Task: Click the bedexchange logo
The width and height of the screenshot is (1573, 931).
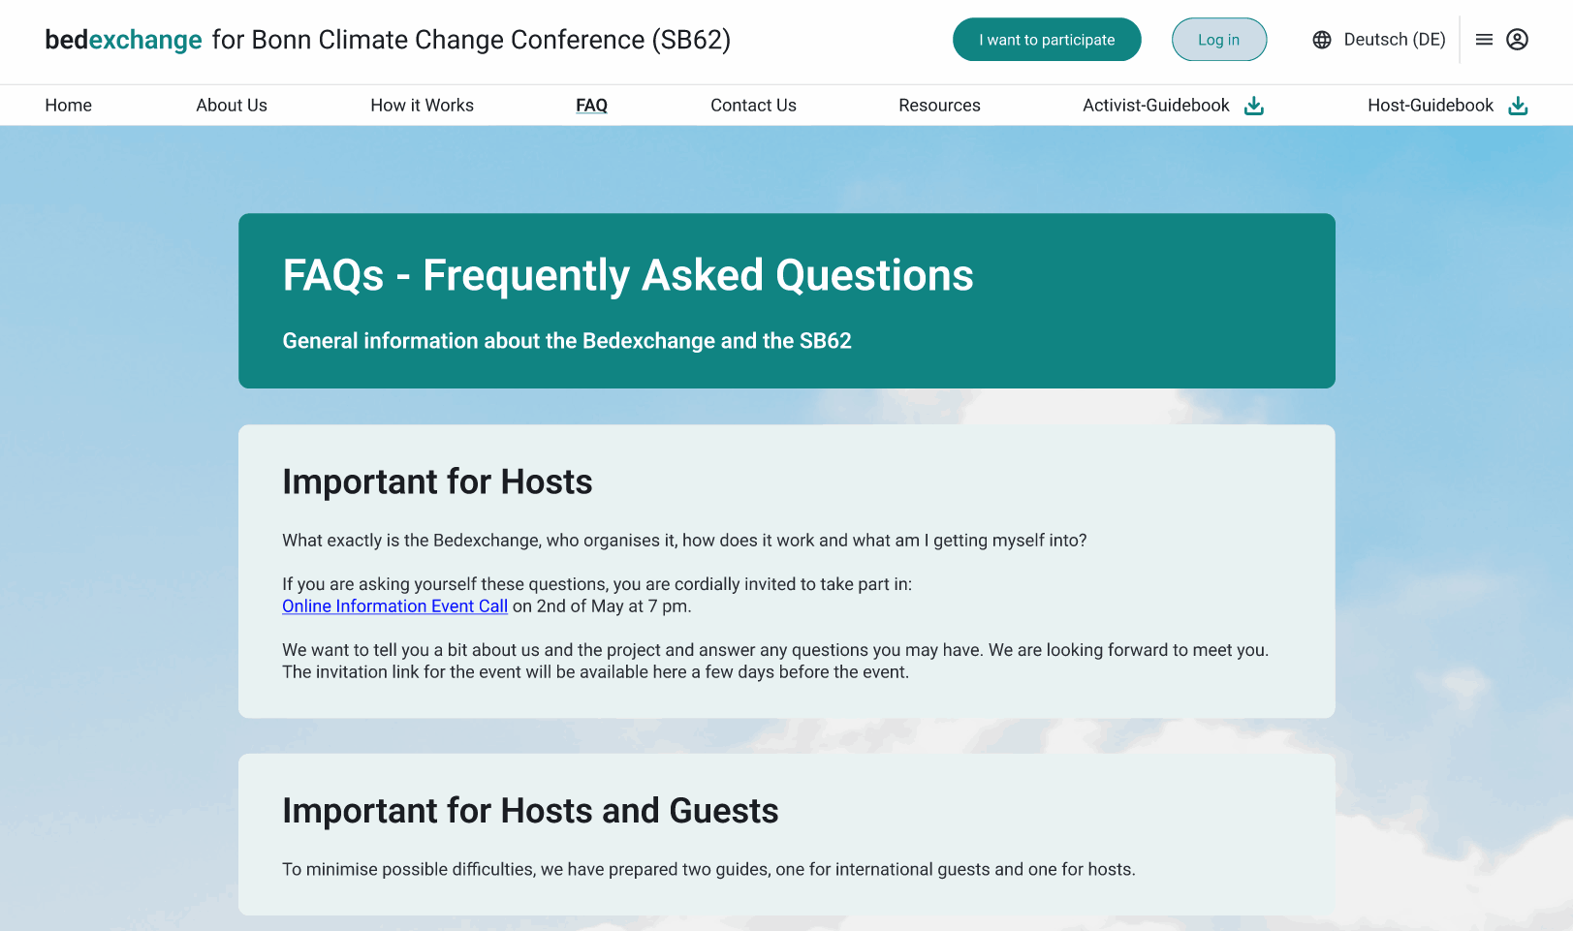Action: point(123,40)
